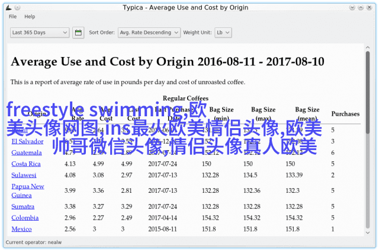Click the report scrollbar up arrow

click(x=368, y=47)
